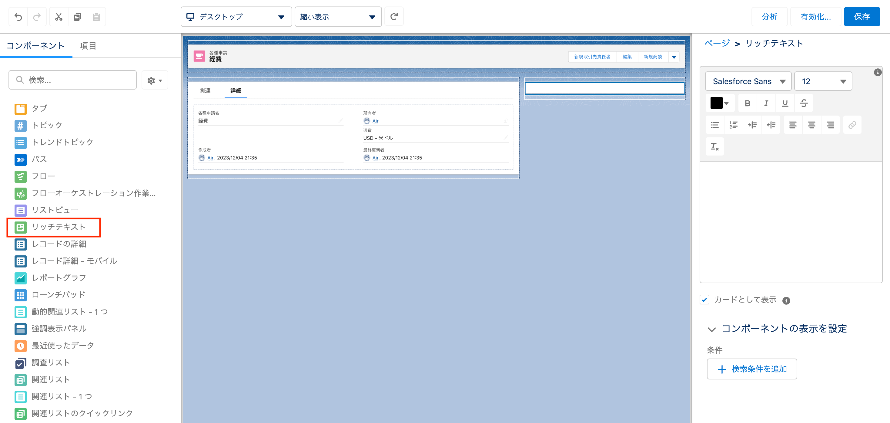
Task: Open component list settings gear
Action: point(154,80)
